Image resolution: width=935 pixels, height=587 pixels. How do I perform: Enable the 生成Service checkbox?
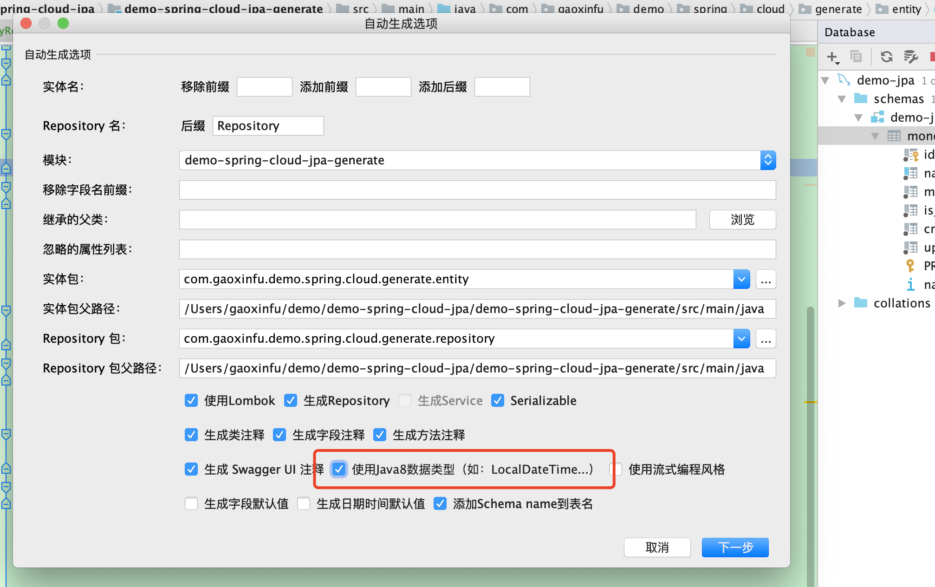pos(405,400)
